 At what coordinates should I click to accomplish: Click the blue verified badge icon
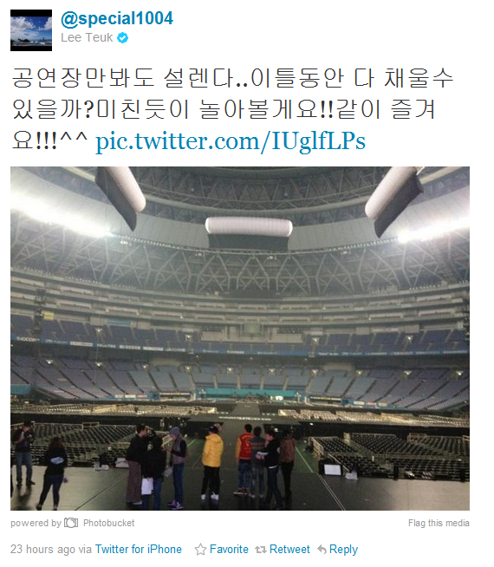123,37
